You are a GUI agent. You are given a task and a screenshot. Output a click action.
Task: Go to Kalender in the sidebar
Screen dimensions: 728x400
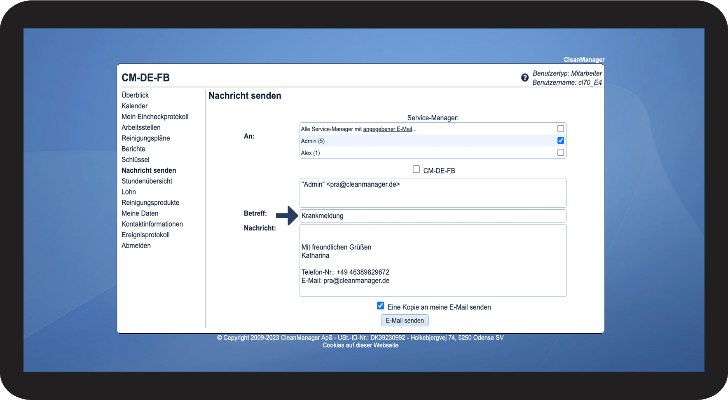pos(134,106)
